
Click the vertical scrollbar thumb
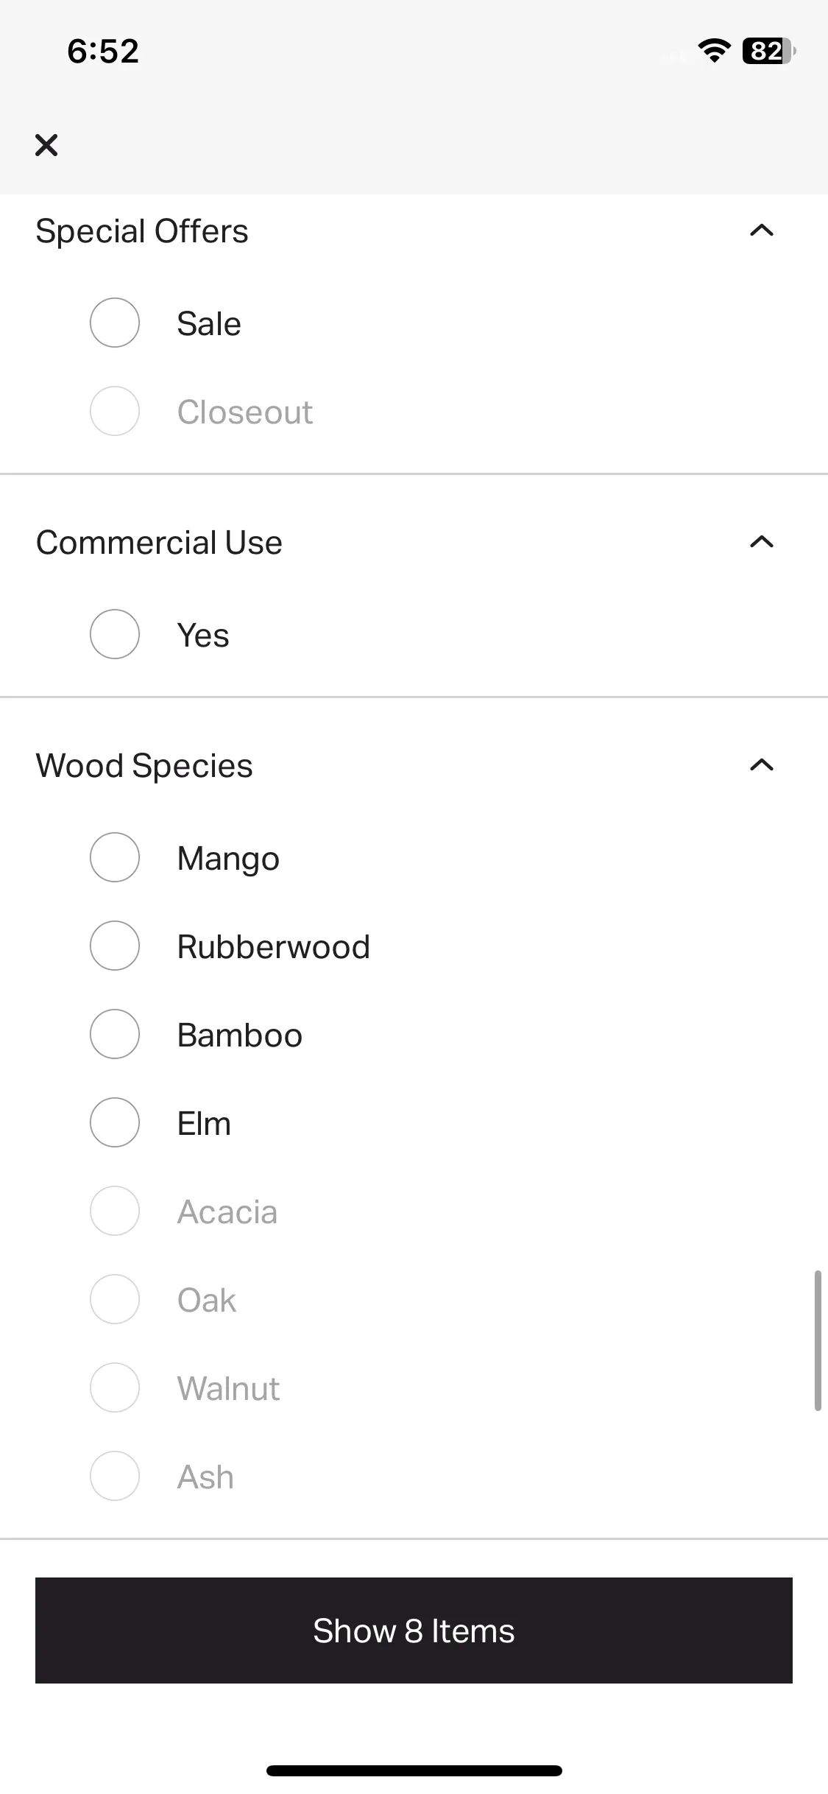[x=817, y=1340]
